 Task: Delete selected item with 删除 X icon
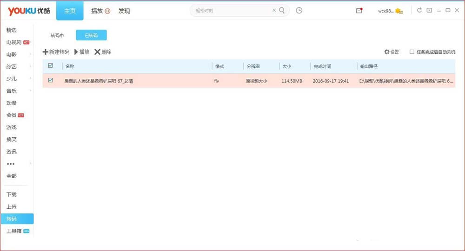(97, 52)
